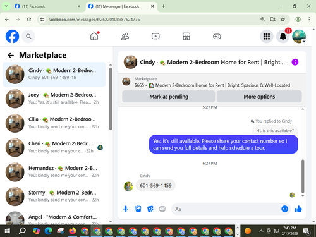Click the conversation list scrollbar thumb
This screenshot has height=237, width=316.
[x=111, y=99]
